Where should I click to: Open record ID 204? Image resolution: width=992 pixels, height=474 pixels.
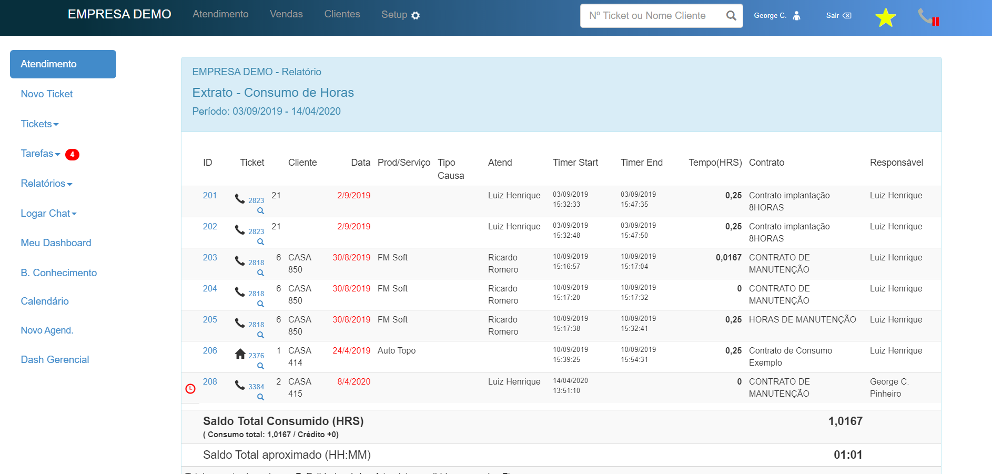(210, 288)
